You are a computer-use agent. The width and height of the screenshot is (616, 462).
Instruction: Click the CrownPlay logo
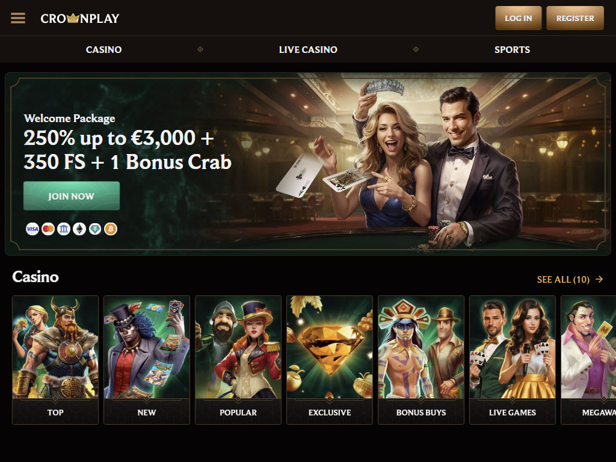(80, 18)
